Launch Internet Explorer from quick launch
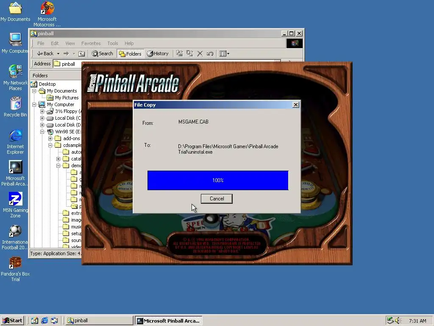The image size is (434, 326). click(x=45, y=320)
